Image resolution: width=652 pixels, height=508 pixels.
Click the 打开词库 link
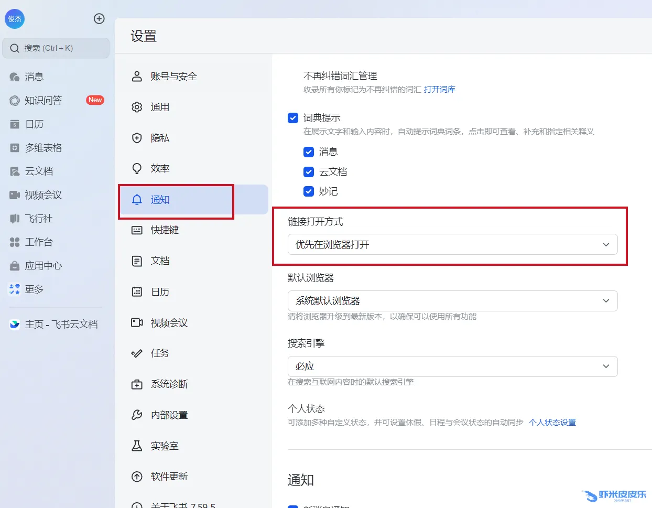click(439, 90)
